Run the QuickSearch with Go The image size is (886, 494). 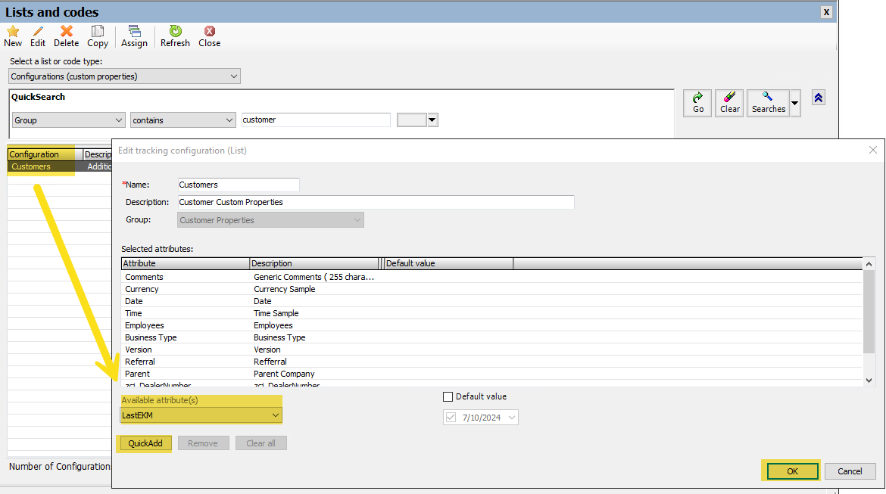click(x=697, y=104)
